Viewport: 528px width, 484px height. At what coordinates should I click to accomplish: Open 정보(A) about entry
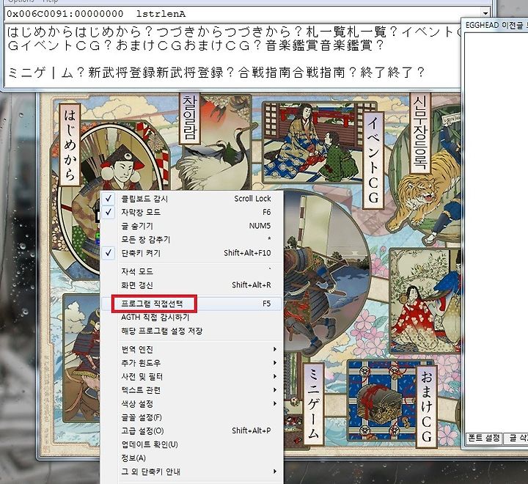[191, 458]
